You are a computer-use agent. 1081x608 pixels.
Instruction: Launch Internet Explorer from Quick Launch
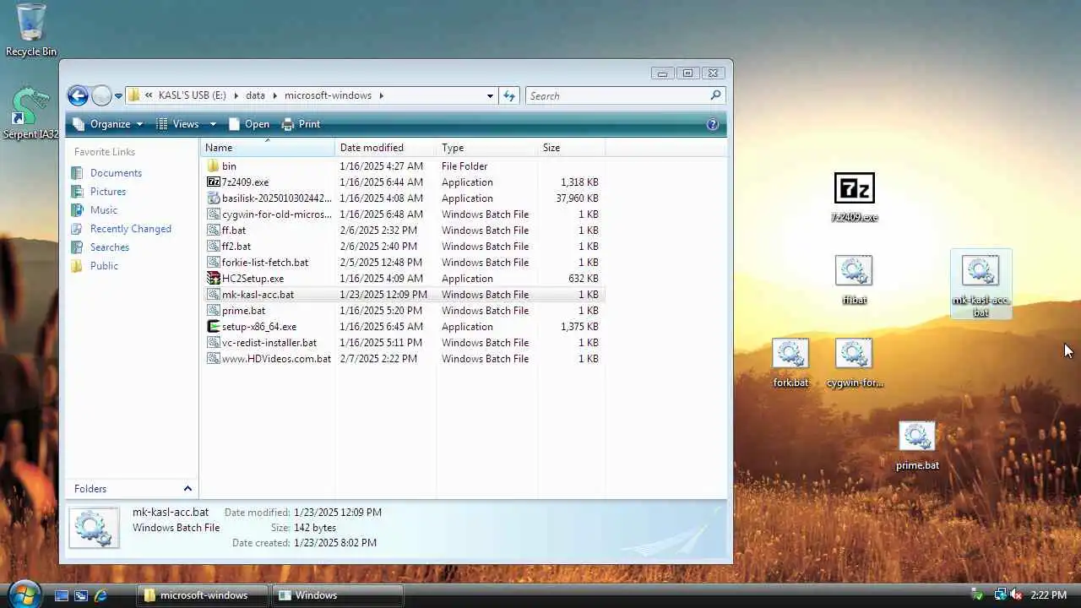point(100,595)
